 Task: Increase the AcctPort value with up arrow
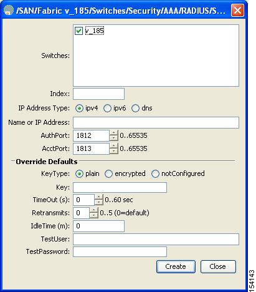click(113, 145)
